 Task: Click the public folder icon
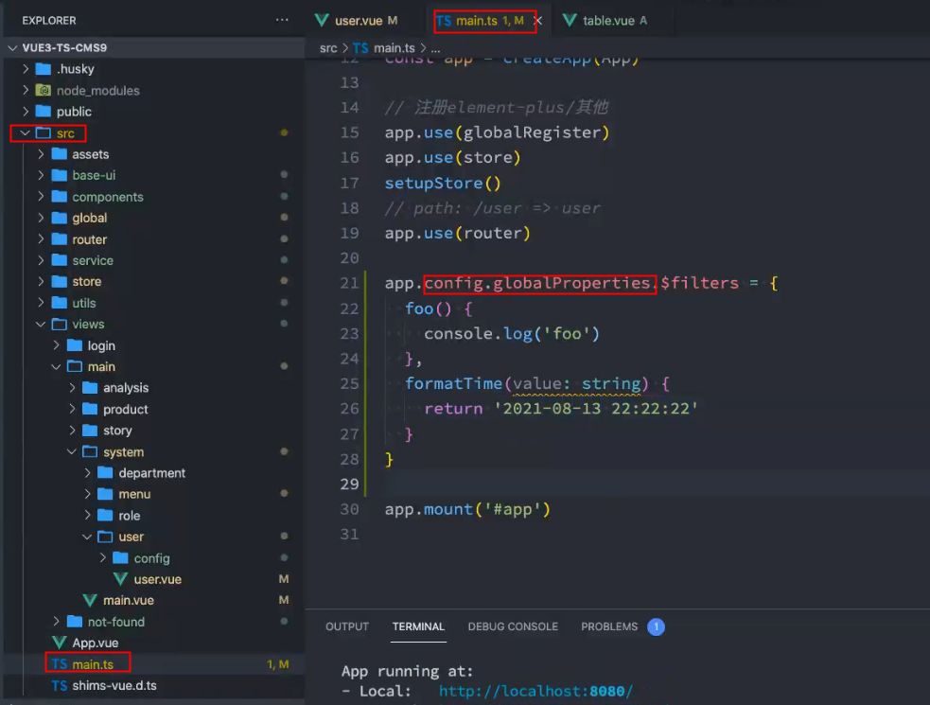[x=44, y=111]
